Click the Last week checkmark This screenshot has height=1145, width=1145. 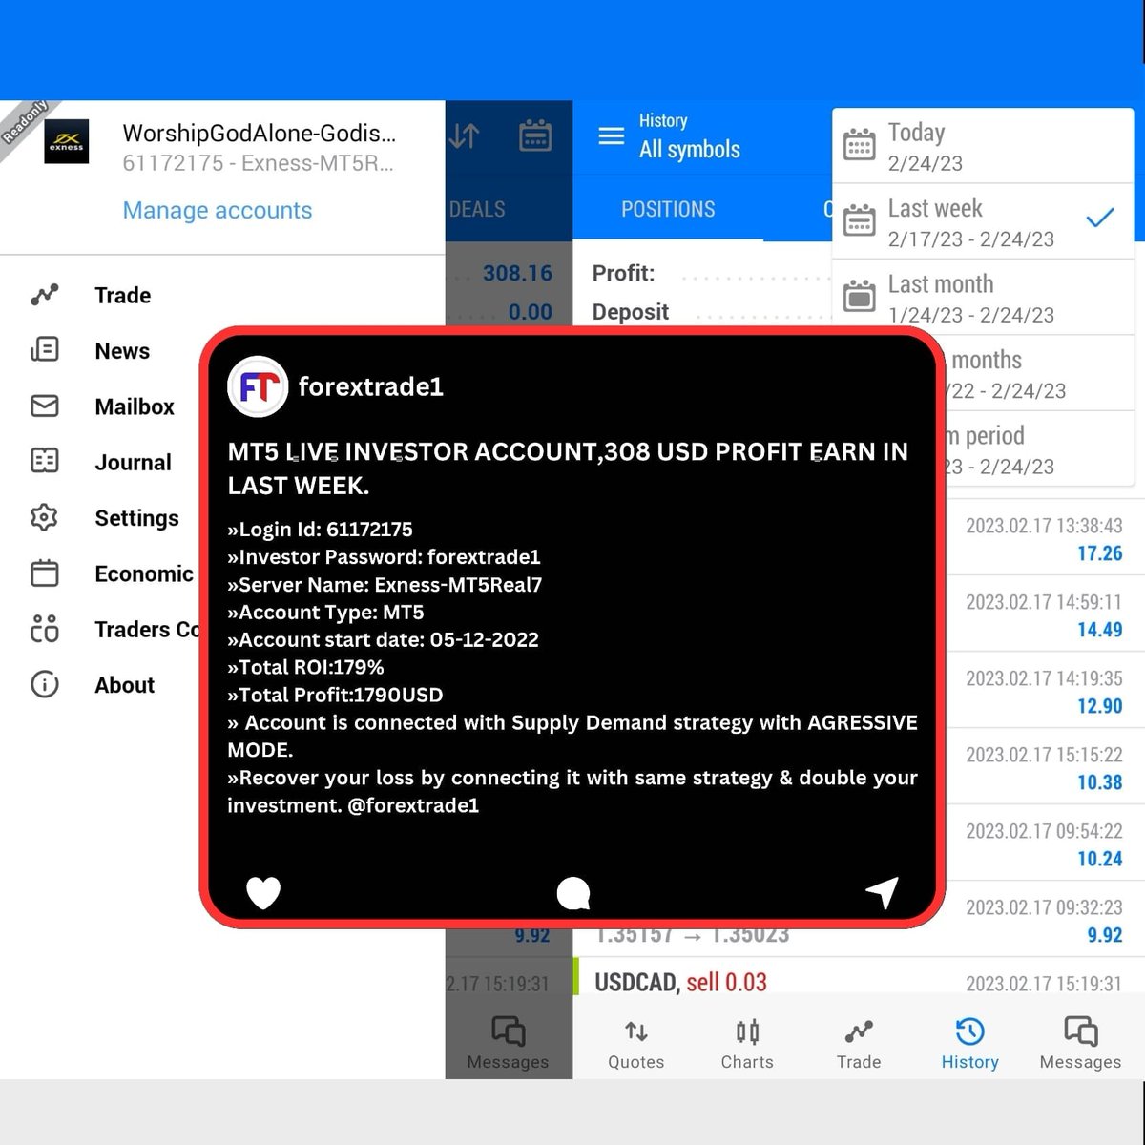[x=1100, y=219]
